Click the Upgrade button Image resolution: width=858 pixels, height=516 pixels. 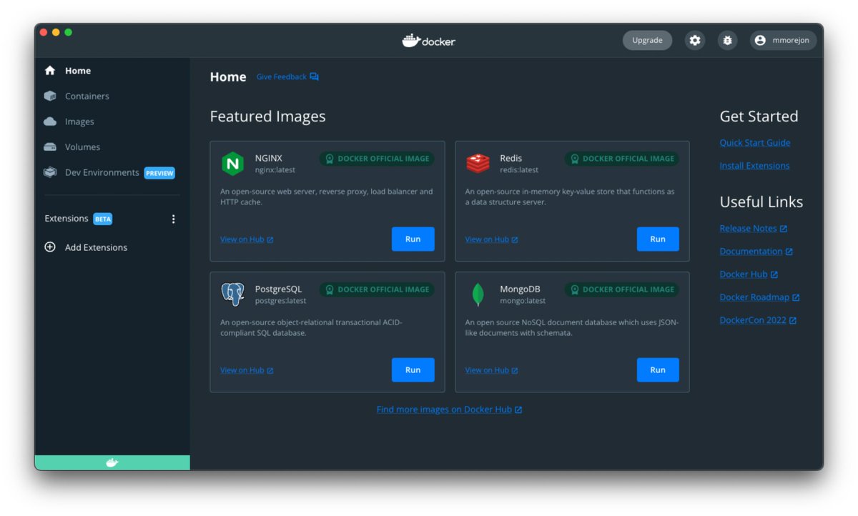[647, 41]
